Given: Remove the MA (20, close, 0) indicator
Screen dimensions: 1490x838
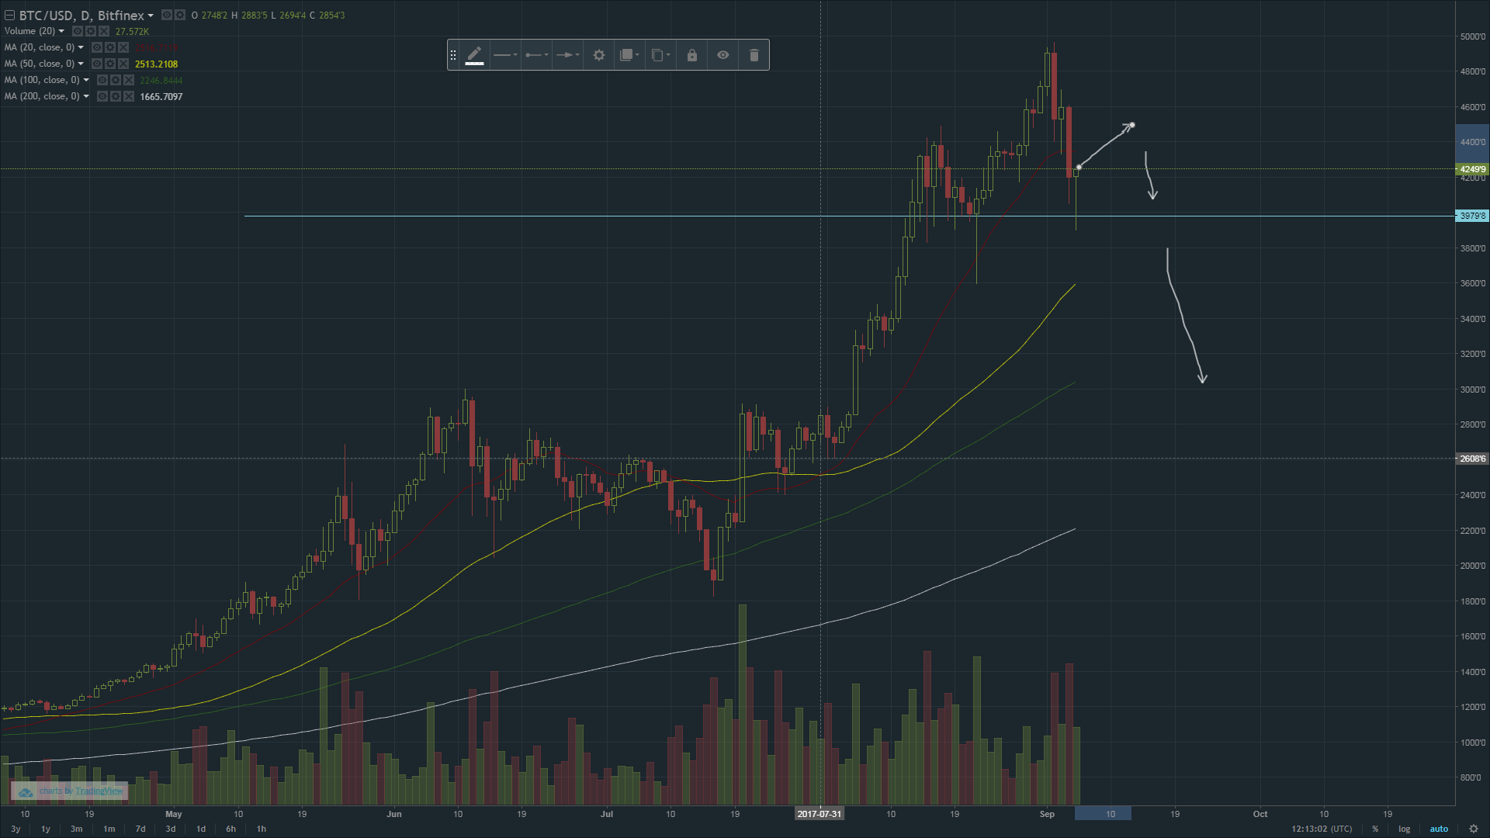Looking at the screenshot, I should click(x=123, y=47).
